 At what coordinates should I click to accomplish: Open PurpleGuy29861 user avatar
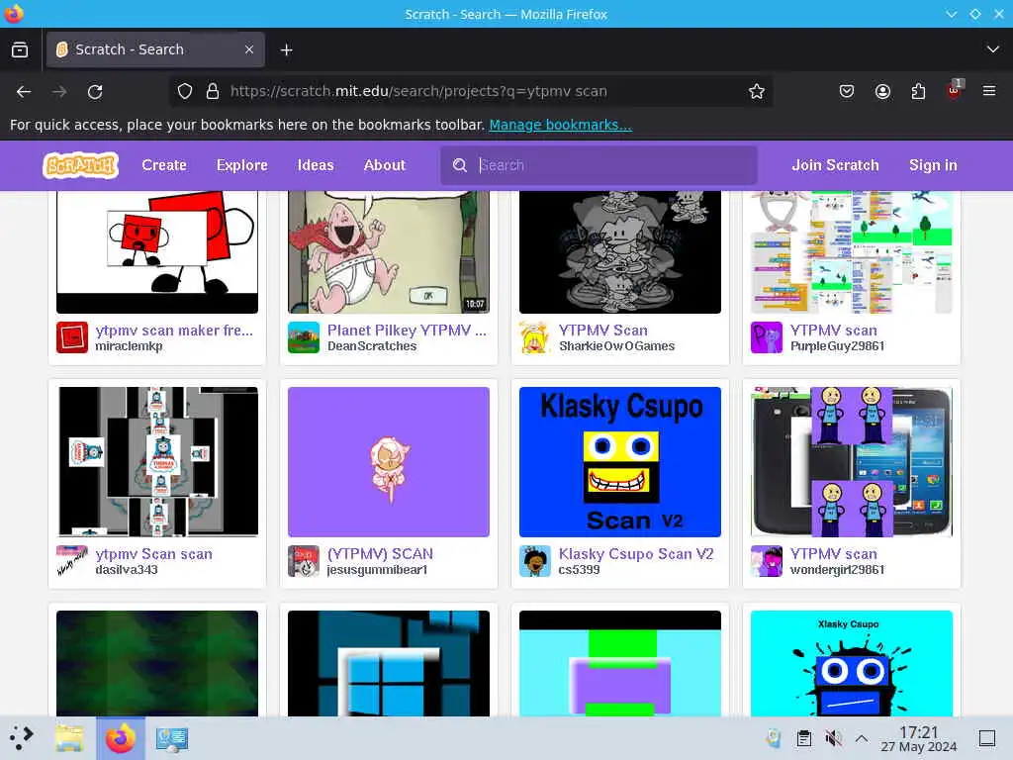pyautogui.click(x=767, y=337)
